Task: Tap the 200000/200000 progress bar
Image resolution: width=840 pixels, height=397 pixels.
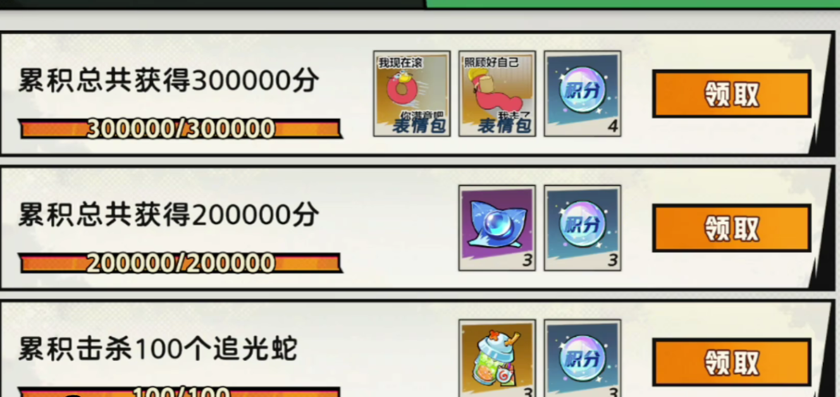Action: tap(180, 263)
